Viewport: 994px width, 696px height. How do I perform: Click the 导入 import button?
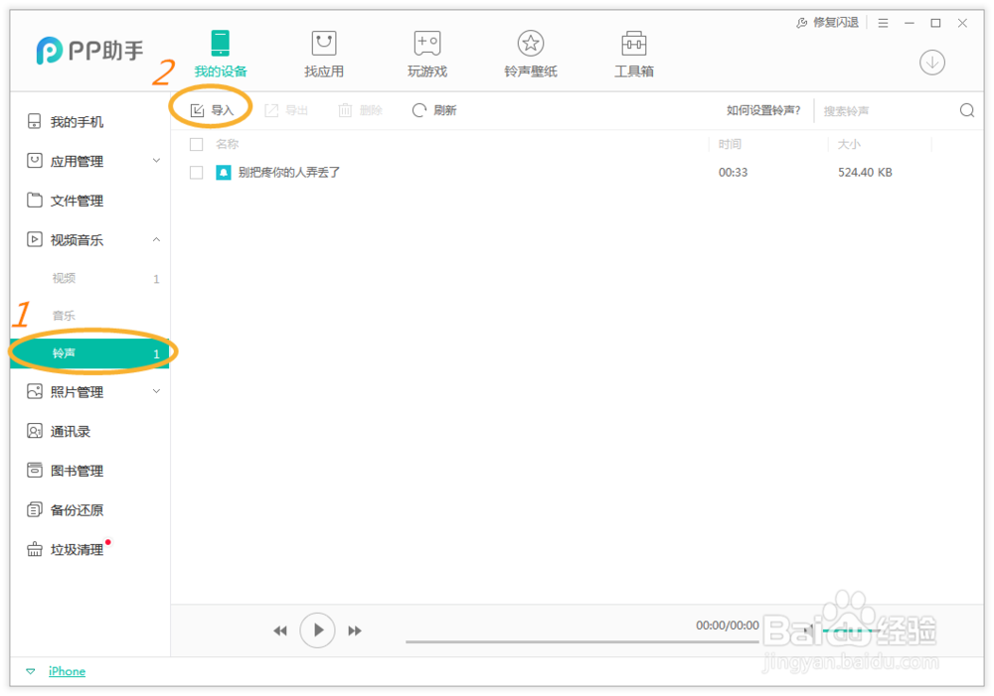pos(213,110)
